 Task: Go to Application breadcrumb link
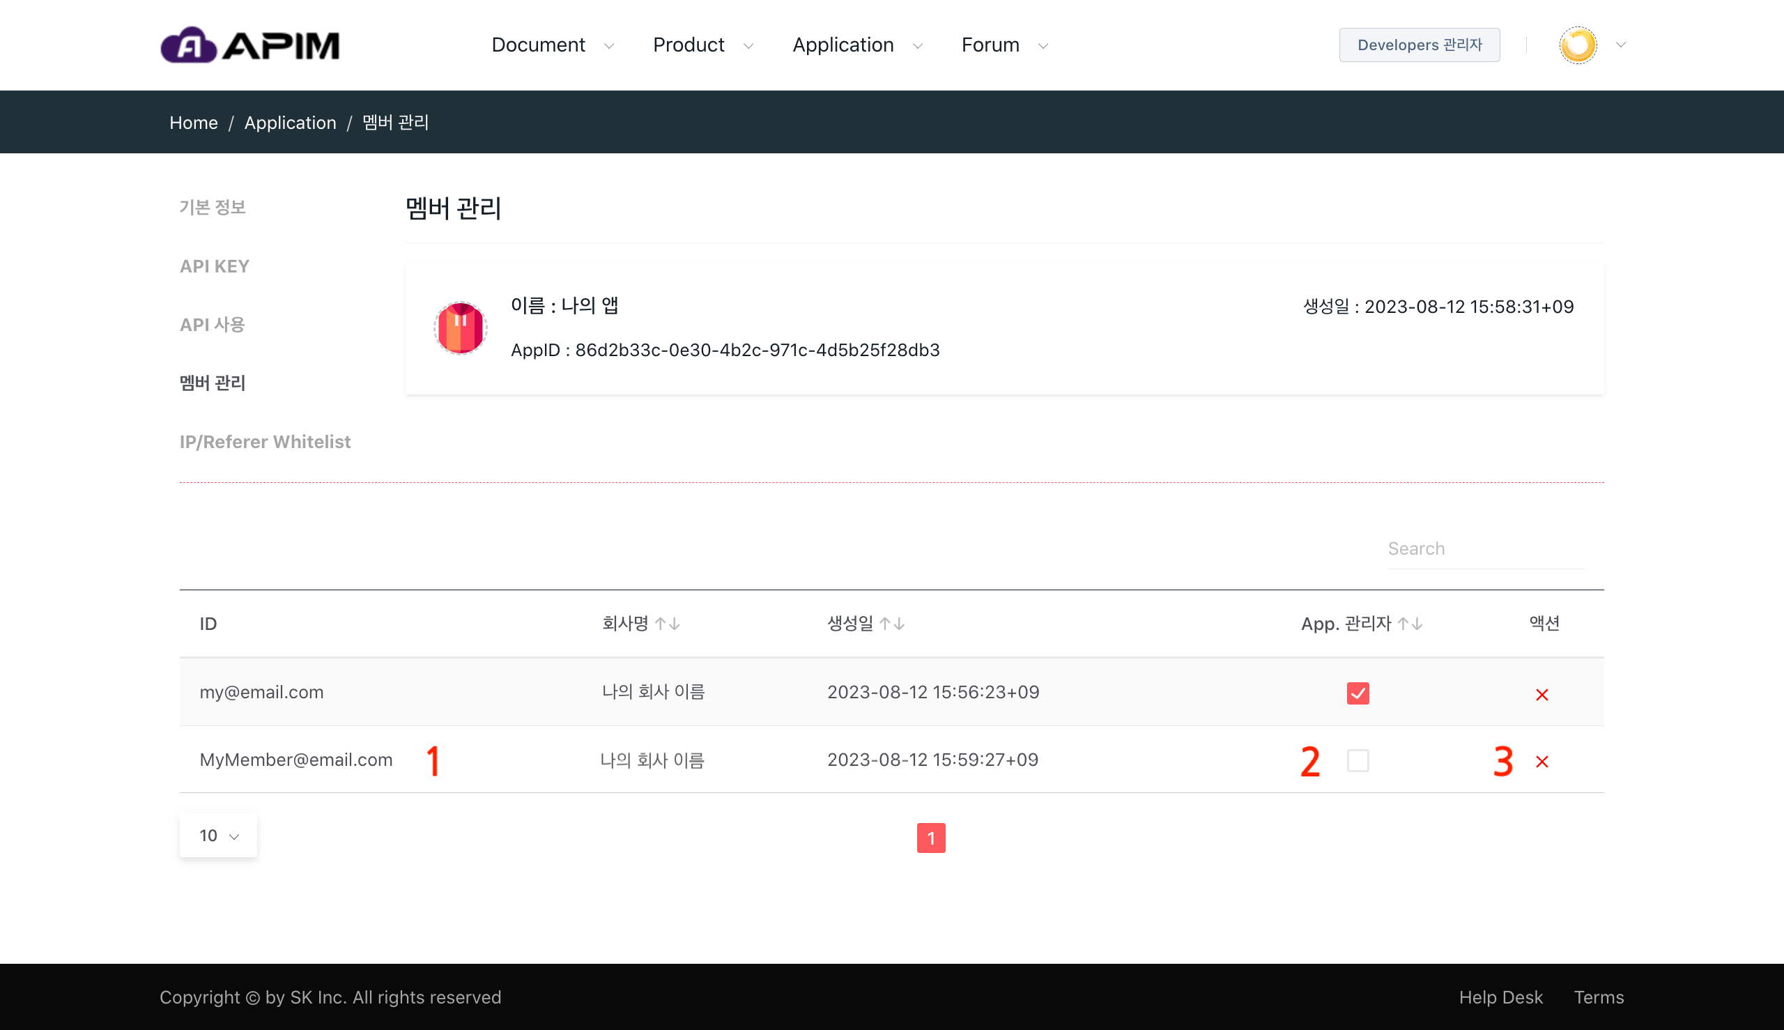tap(290, 123)
